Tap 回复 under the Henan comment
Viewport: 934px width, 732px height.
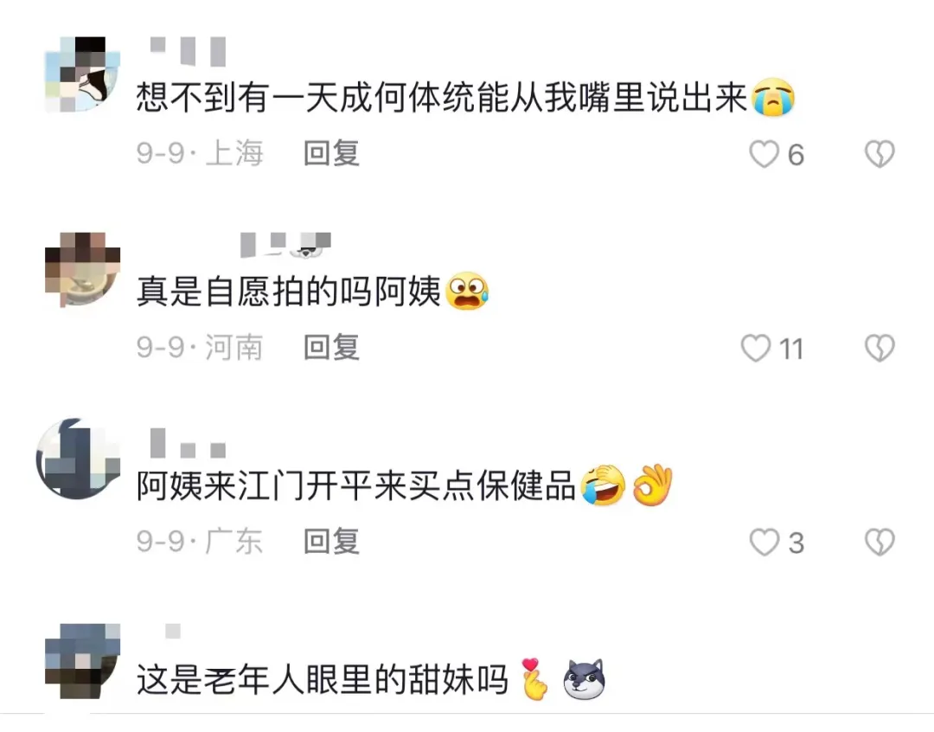331,348
